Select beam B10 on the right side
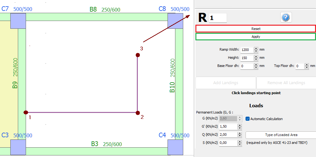Screen dimensions: 316x157 coord(179,78)
